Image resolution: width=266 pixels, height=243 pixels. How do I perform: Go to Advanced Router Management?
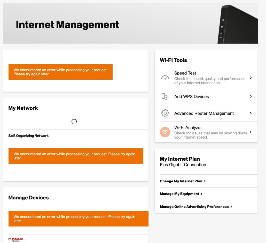[208, 113]
